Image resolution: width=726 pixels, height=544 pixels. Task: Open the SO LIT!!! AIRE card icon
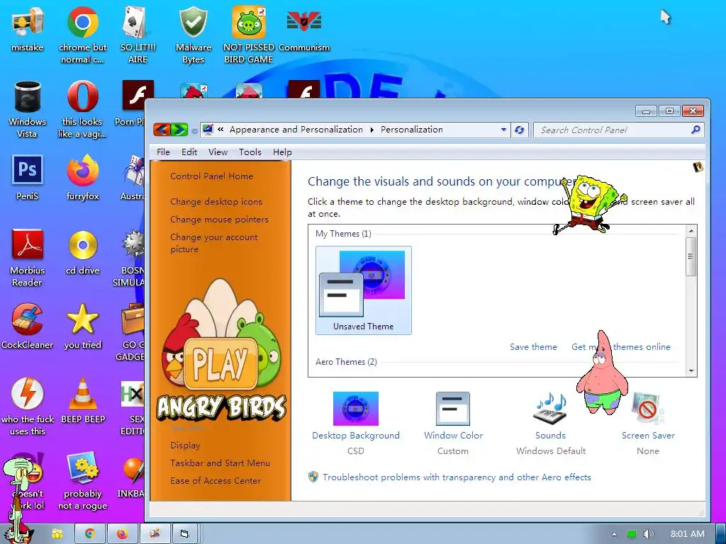click(138, 35)
